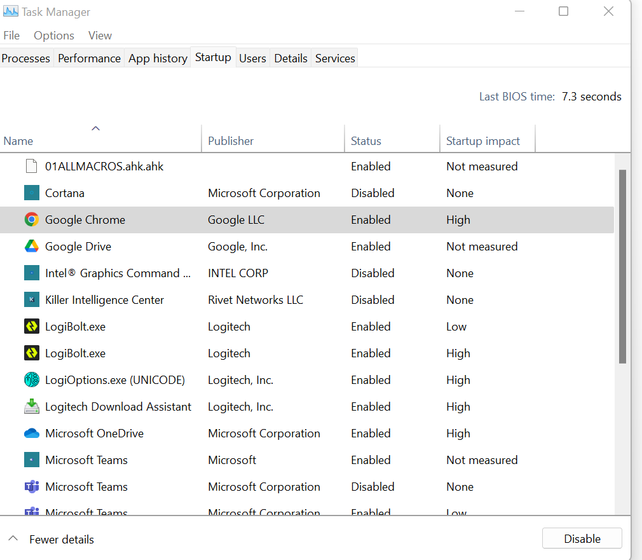This screenshot has width=642, height=560.
Task: Click the Google, Inc. publisher cell
Action: click(238, 247)
